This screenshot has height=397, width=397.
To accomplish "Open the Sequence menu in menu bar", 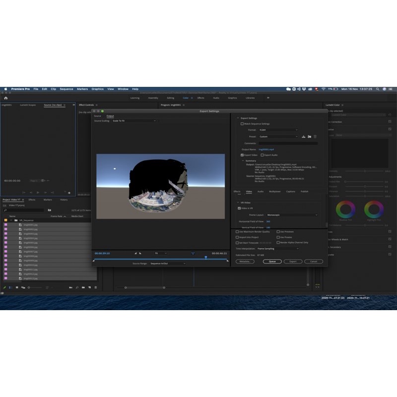I will (66, 89).
